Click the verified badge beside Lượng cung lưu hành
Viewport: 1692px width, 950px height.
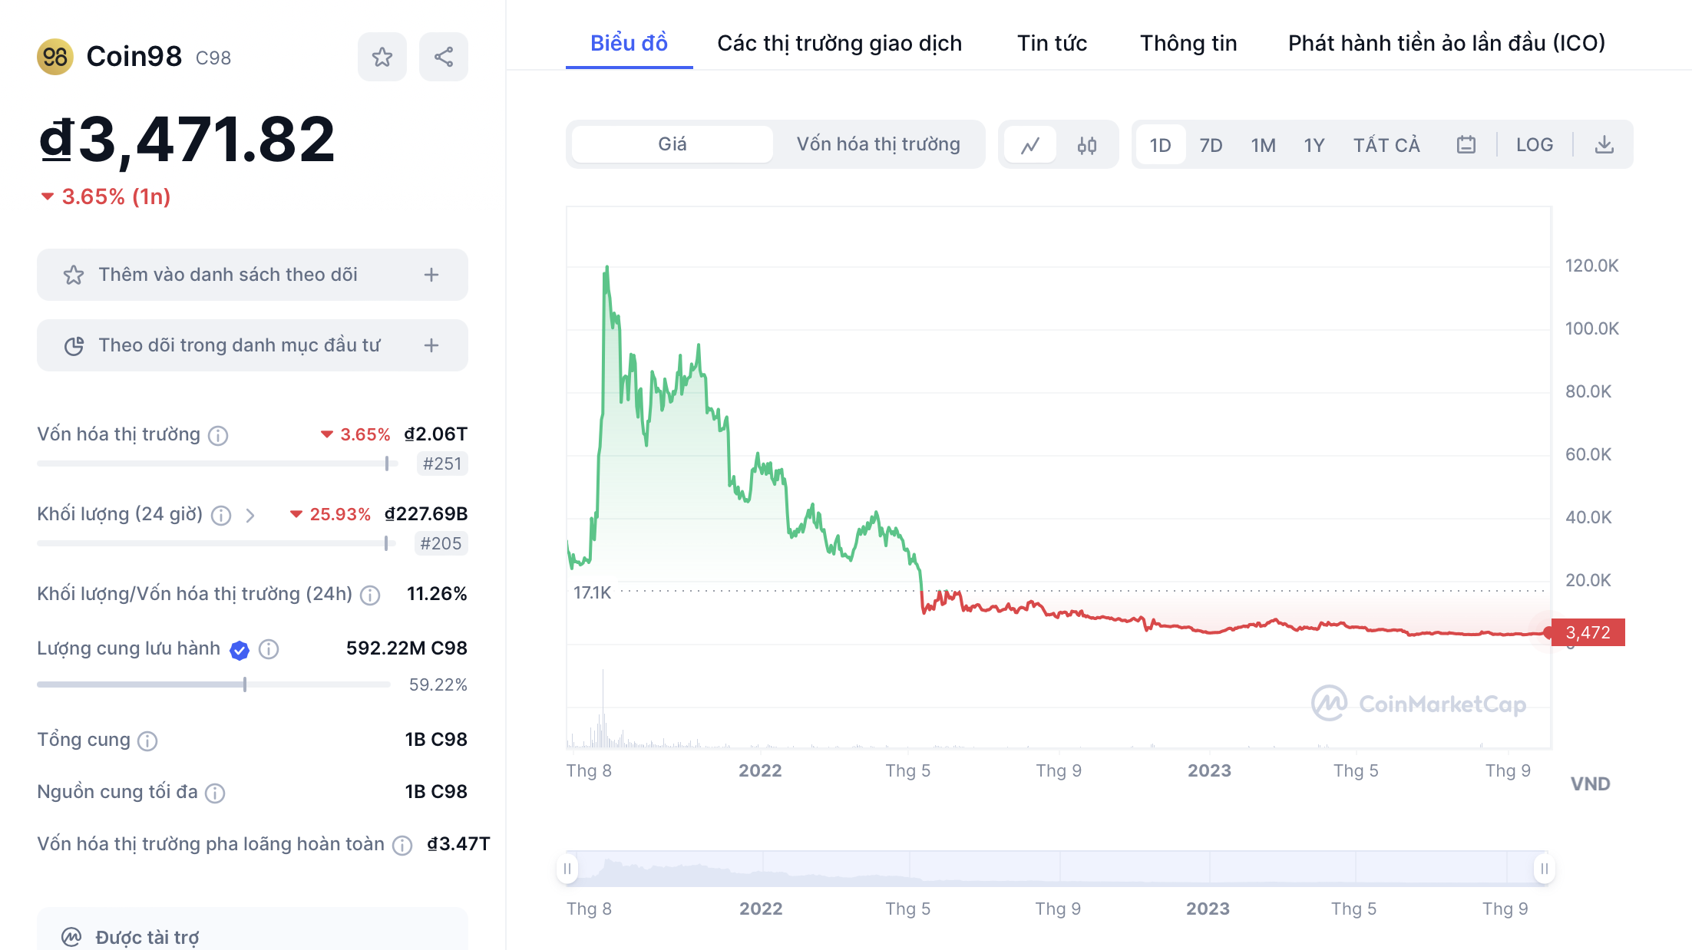(x=240, y=651)
